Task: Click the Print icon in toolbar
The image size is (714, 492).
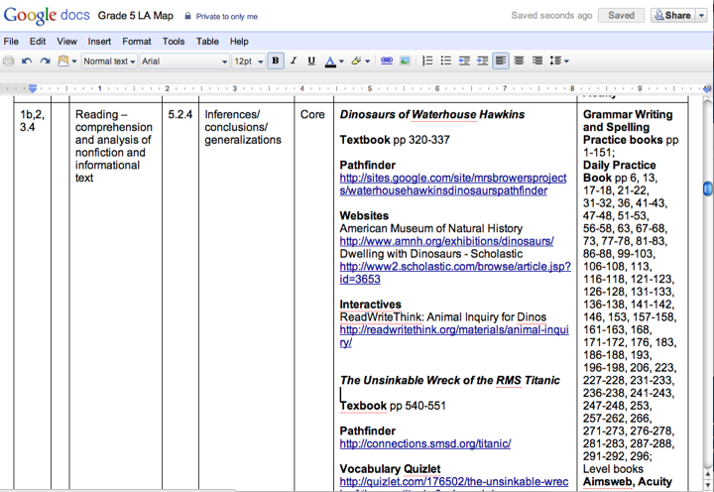Action: (x=8, y=61)
